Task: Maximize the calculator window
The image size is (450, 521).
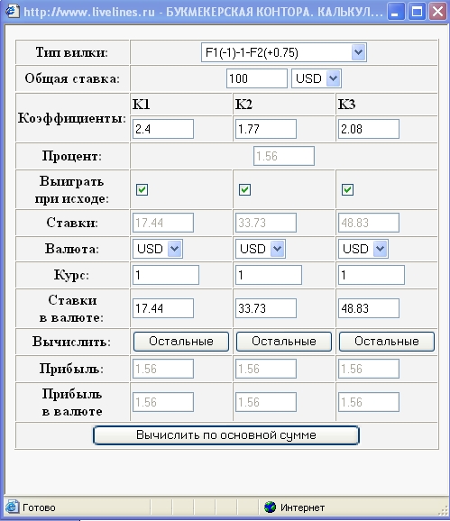Action: pyautogui.click(x=417, y=12)
